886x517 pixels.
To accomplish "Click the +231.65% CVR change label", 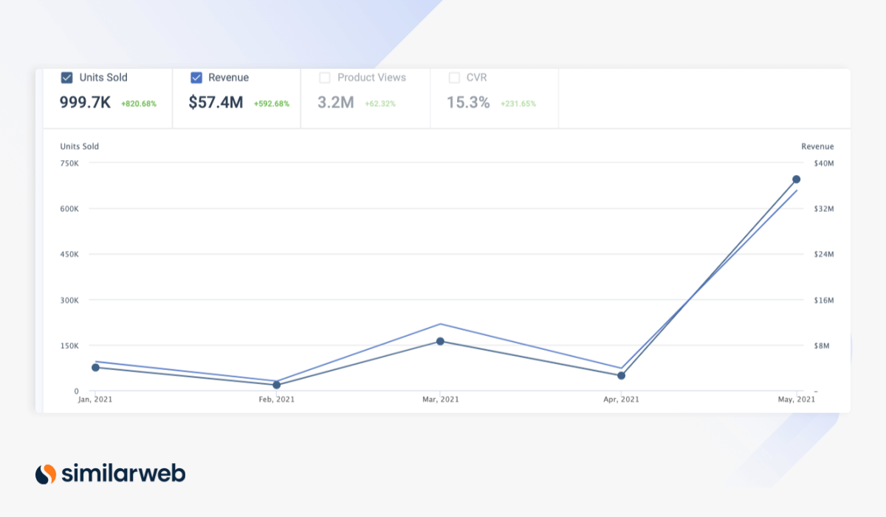I will point(518,103).
